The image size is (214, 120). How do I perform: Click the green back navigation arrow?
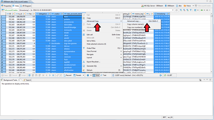click(202, 10)
